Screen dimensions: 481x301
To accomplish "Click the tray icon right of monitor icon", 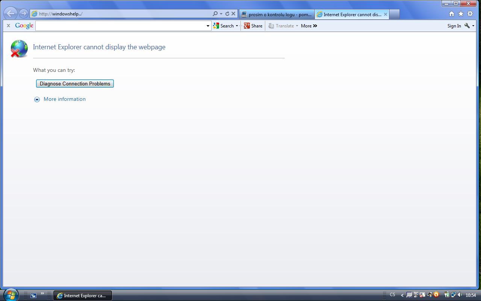I will point(416,295).
